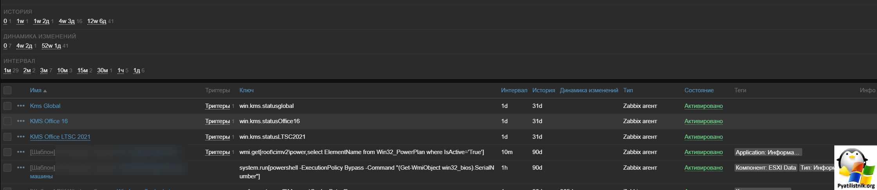Open the three-dots menu for KMS Office 16
Image resolution: width=877 pixels, height=190 pixels.
pyautogui.click(x=21, y=121)
